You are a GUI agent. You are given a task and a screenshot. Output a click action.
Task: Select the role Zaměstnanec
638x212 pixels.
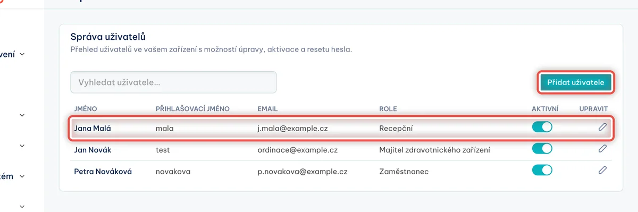(404, 171)
